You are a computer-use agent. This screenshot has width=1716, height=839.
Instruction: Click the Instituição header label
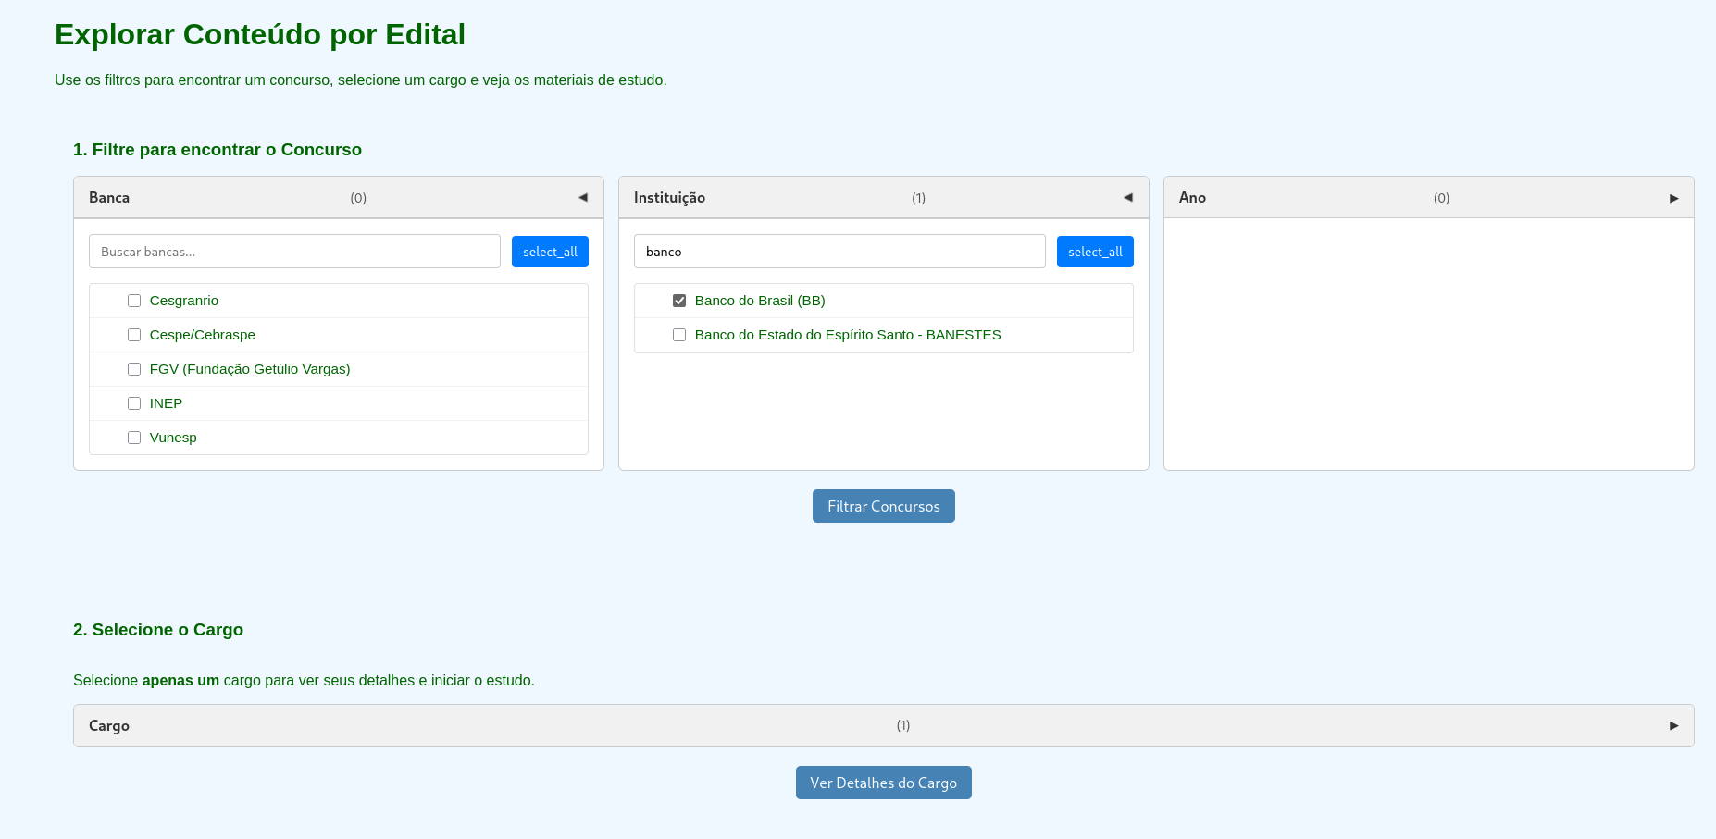[x=669, y=198]
